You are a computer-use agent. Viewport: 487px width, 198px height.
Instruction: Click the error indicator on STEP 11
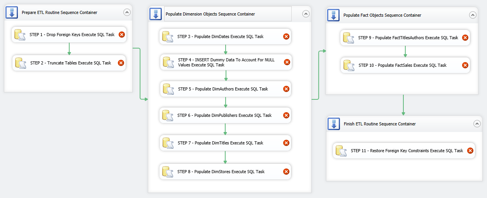click(470, 151)
